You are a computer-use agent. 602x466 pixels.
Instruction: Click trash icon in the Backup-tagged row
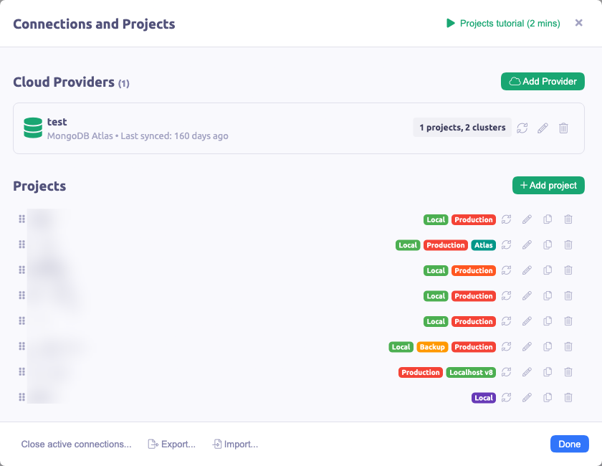[568, 347]
